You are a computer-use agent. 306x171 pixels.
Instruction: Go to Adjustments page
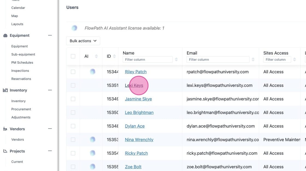[21, 117]
